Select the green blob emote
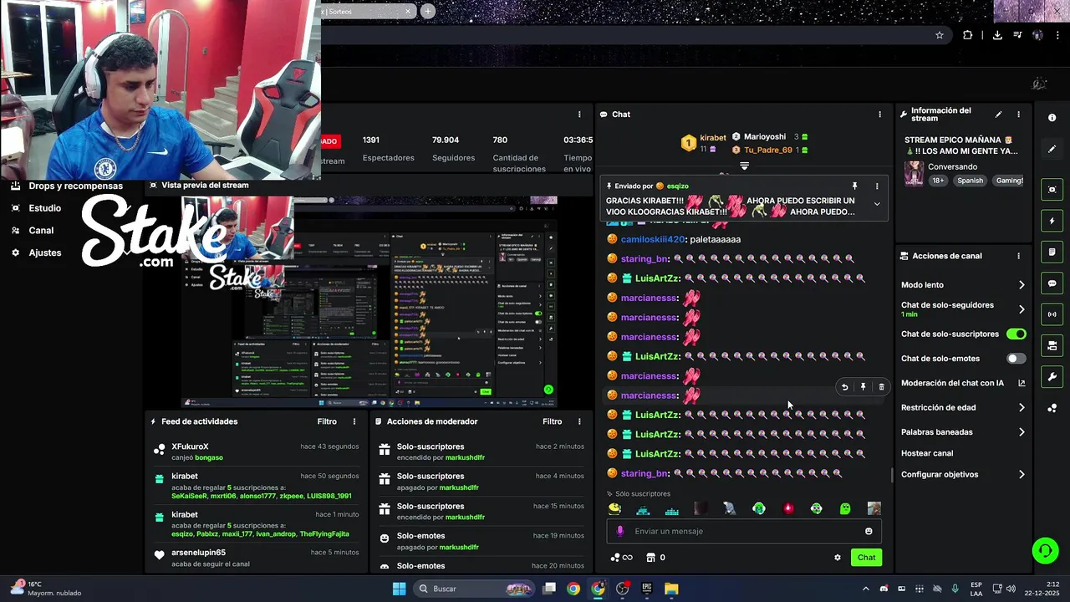1070x602 pixels. click(845, 508)
